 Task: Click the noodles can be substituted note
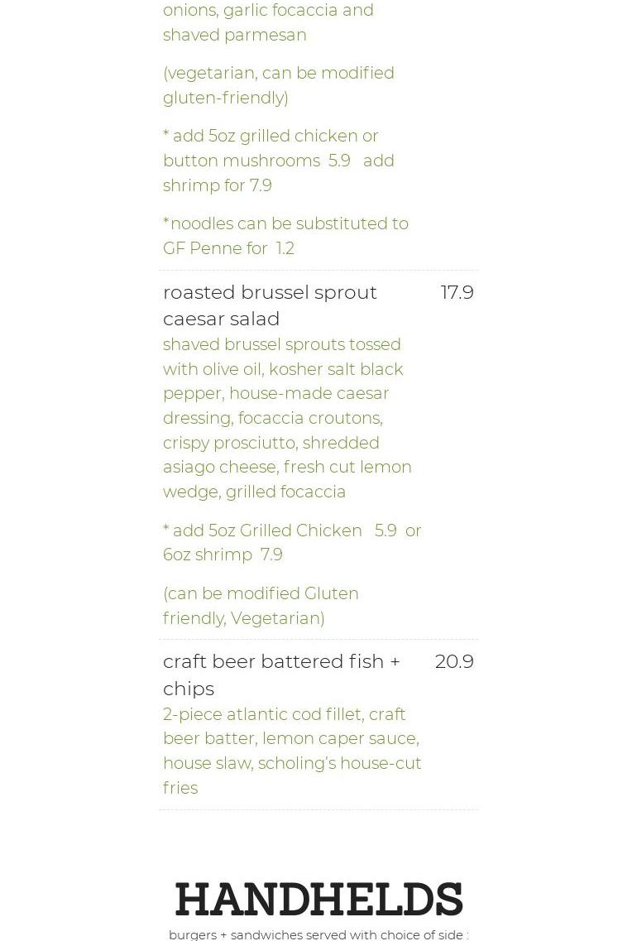click(x=285, y=224)
